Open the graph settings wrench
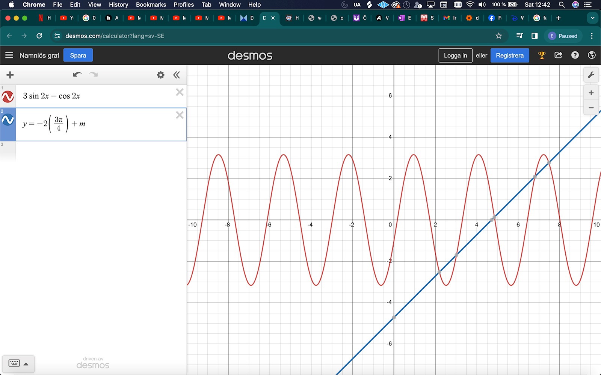Image resolution: width=601 pixels, height=375 pixels. 591,75
